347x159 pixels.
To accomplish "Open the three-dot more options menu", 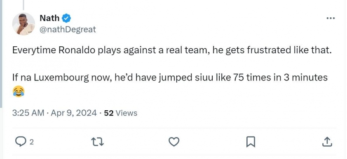I will 331,18.
